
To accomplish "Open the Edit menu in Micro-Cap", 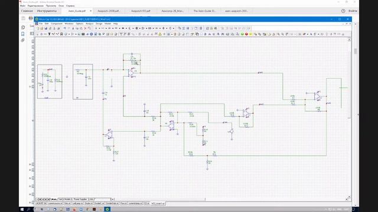I will coord(47,24).
